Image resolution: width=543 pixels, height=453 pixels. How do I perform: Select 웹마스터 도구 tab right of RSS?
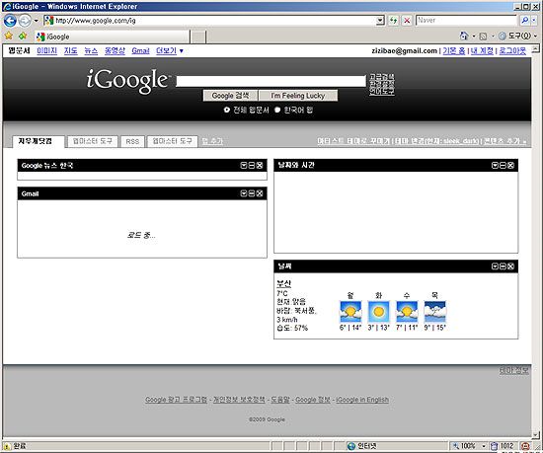173,141
